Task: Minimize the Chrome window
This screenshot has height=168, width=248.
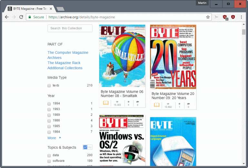Action: pos(216,4)
